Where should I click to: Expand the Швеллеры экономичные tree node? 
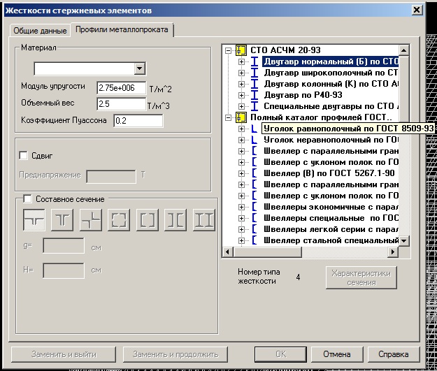(242, 207)
